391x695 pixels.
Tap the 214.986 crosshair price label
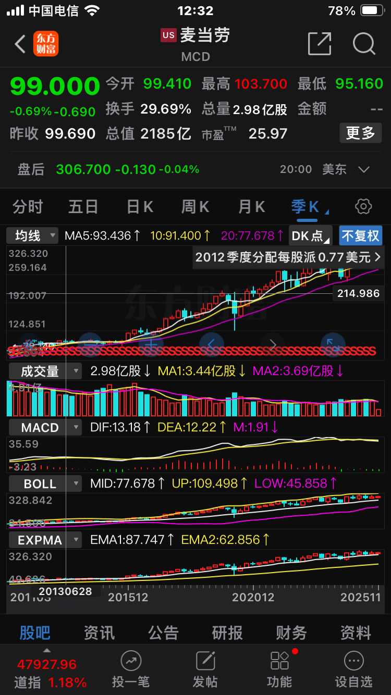click(359, 293)
